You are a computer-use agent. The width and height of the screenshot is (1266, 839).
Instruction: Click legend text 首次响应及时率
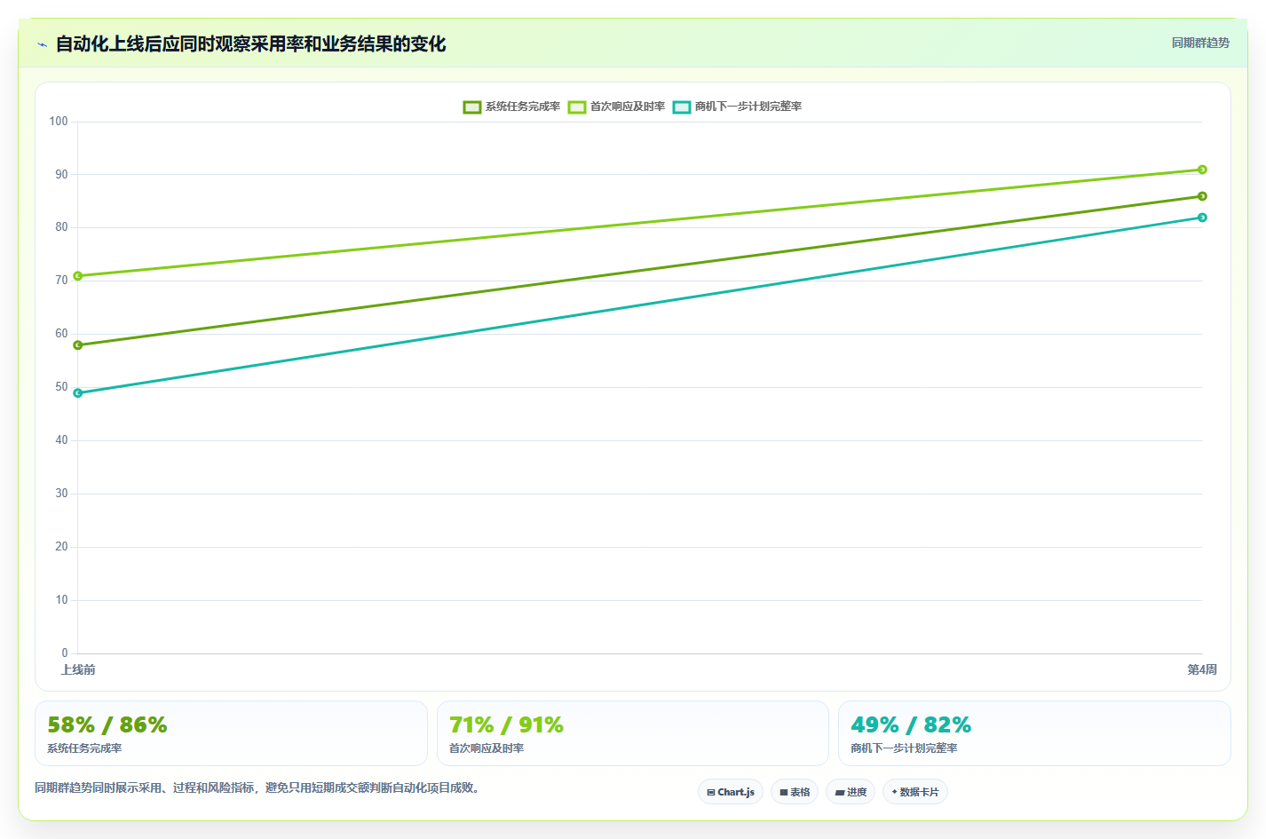(x=628, y=107)
